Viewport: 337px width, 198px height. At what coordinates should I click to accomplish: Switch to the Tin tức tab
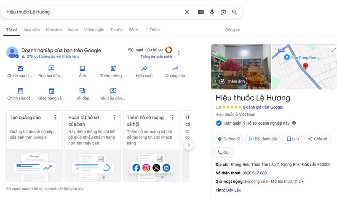pyautogui.click(x=116, y=30)
